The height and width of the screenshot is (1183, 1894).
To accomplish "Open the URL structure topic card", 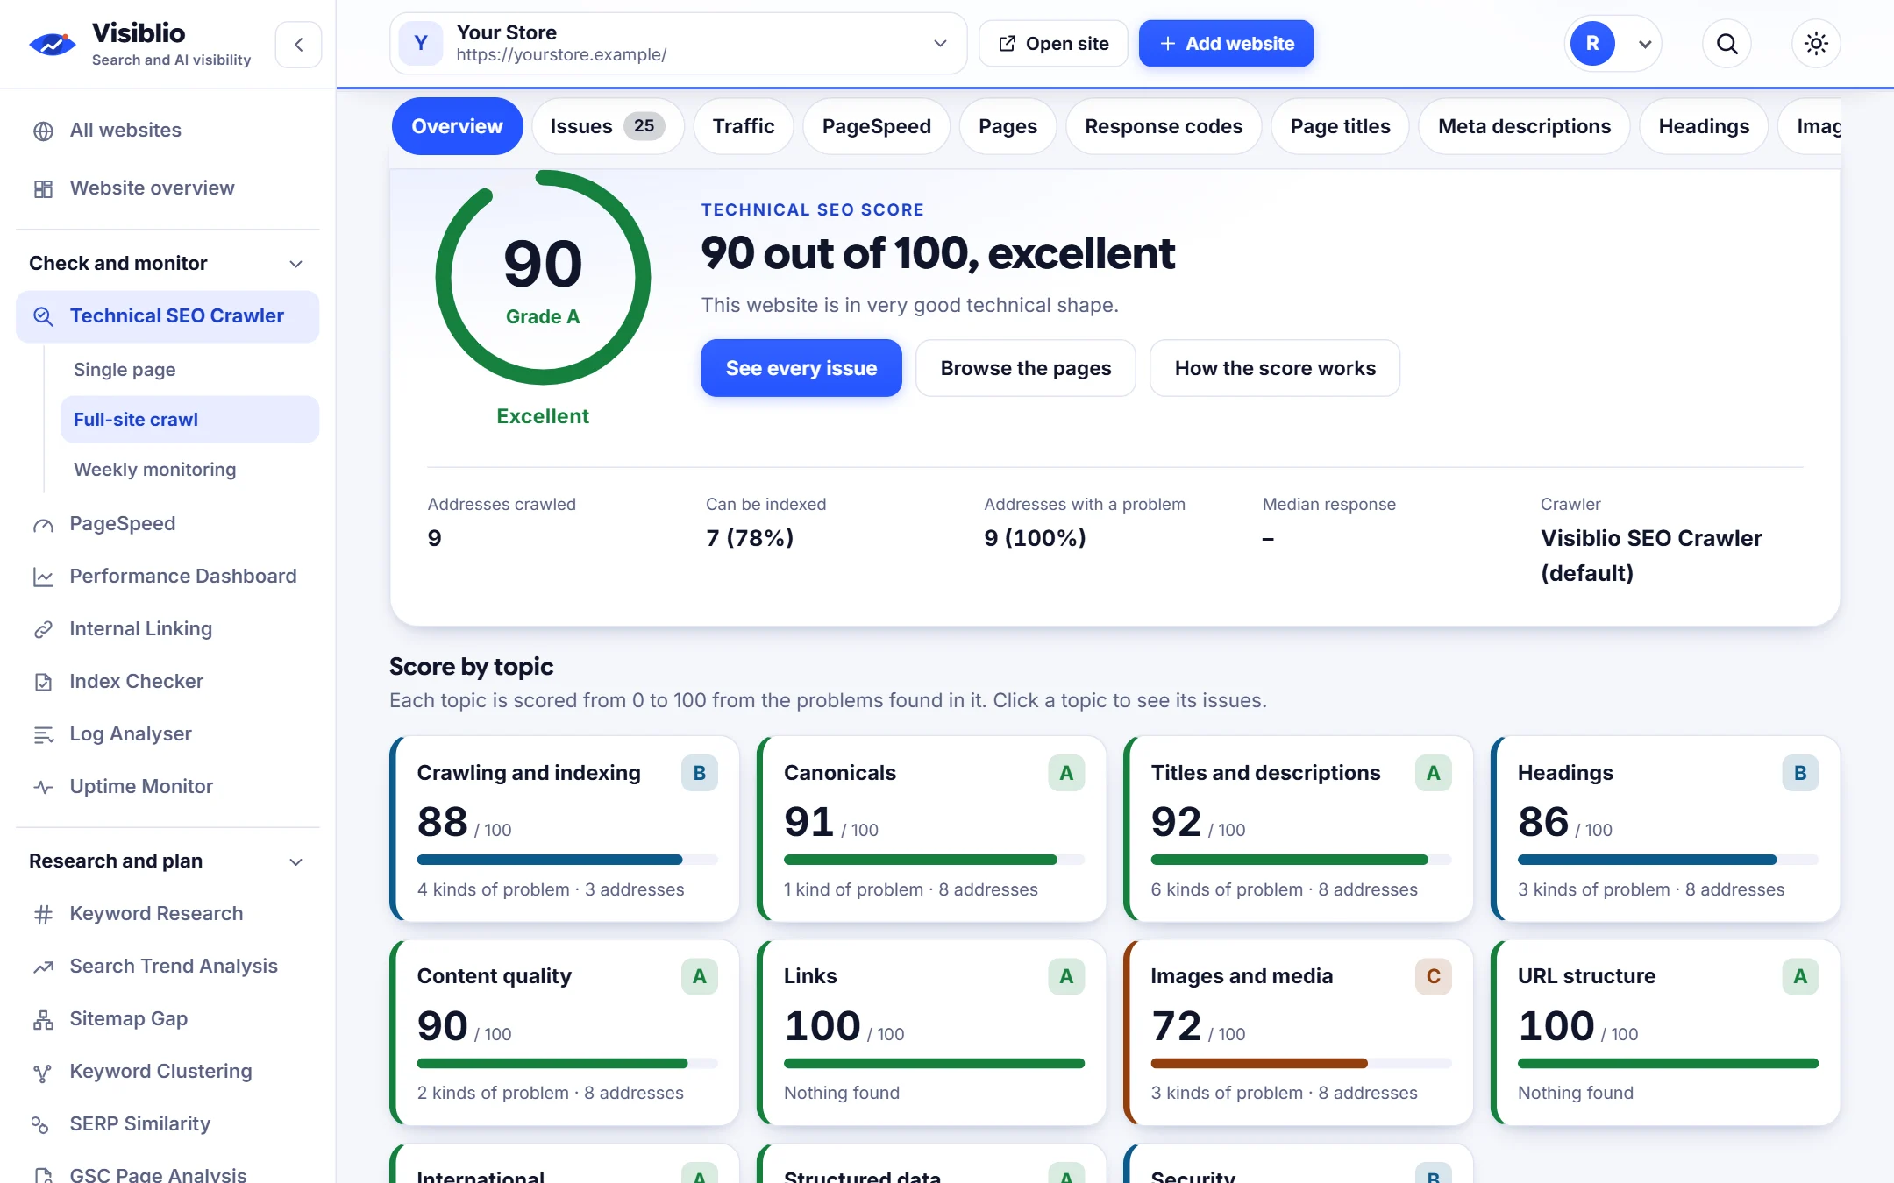I will [1665, 1033].
